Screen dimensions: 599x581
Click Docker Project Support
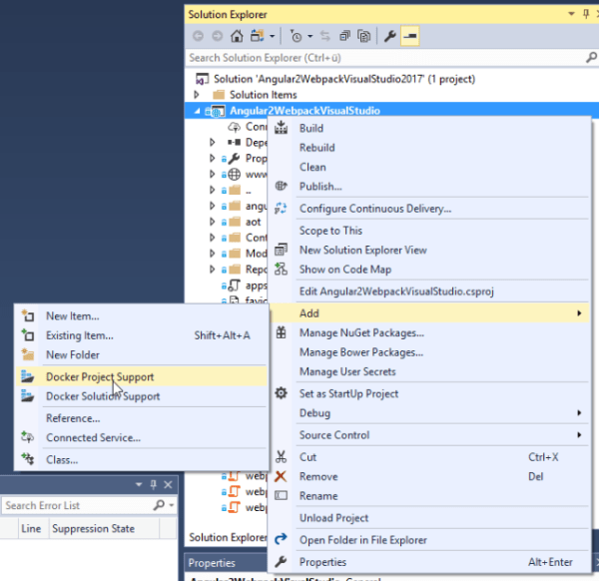tap(142, 377)
